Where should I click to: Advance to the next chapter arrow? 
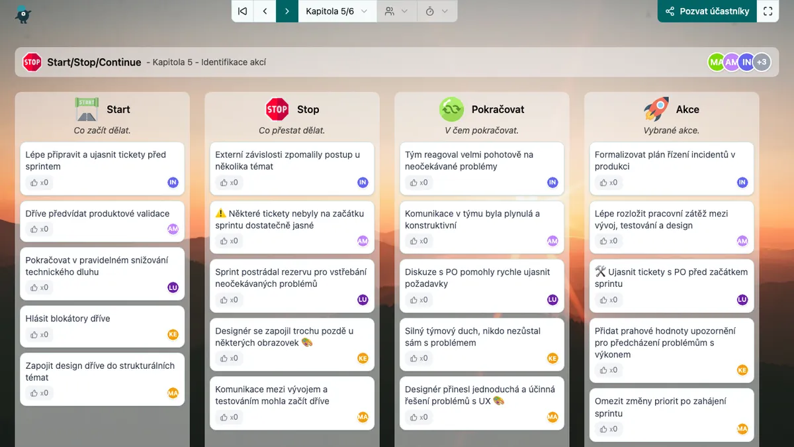[287, 11]
